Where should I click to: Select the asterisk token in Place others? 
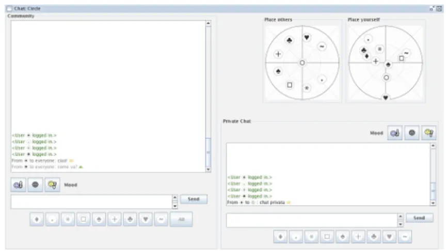coord(307,88)
